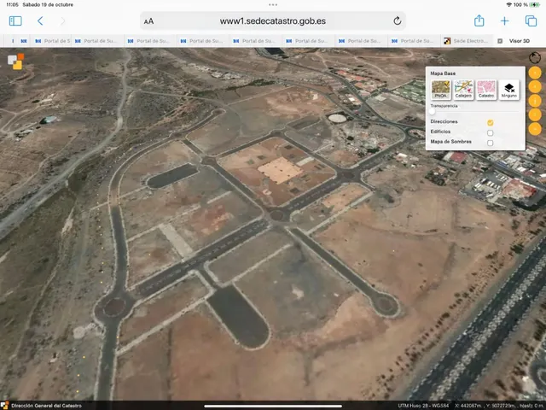Click the 'Direcciones' label
Screen dimensions: 546x410
coord(444,121)
